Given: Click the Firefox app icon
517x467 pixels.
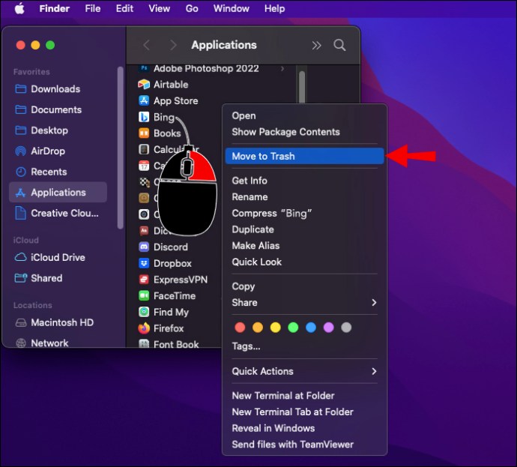Looking at the screenshot, I should 144,328.
